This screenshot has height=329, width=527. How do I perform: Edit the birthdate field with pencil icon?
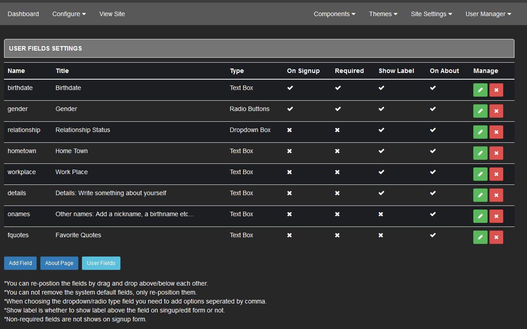pos(480,90)
